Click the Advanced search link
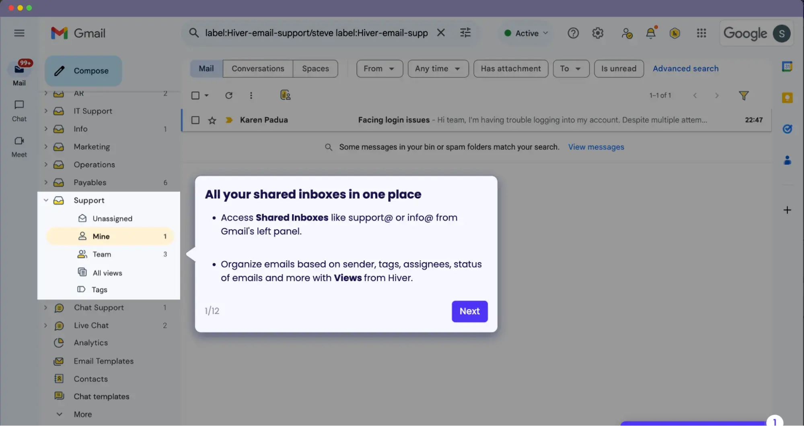The height and width of the screenshot is (426, 804). coord(685,68)
